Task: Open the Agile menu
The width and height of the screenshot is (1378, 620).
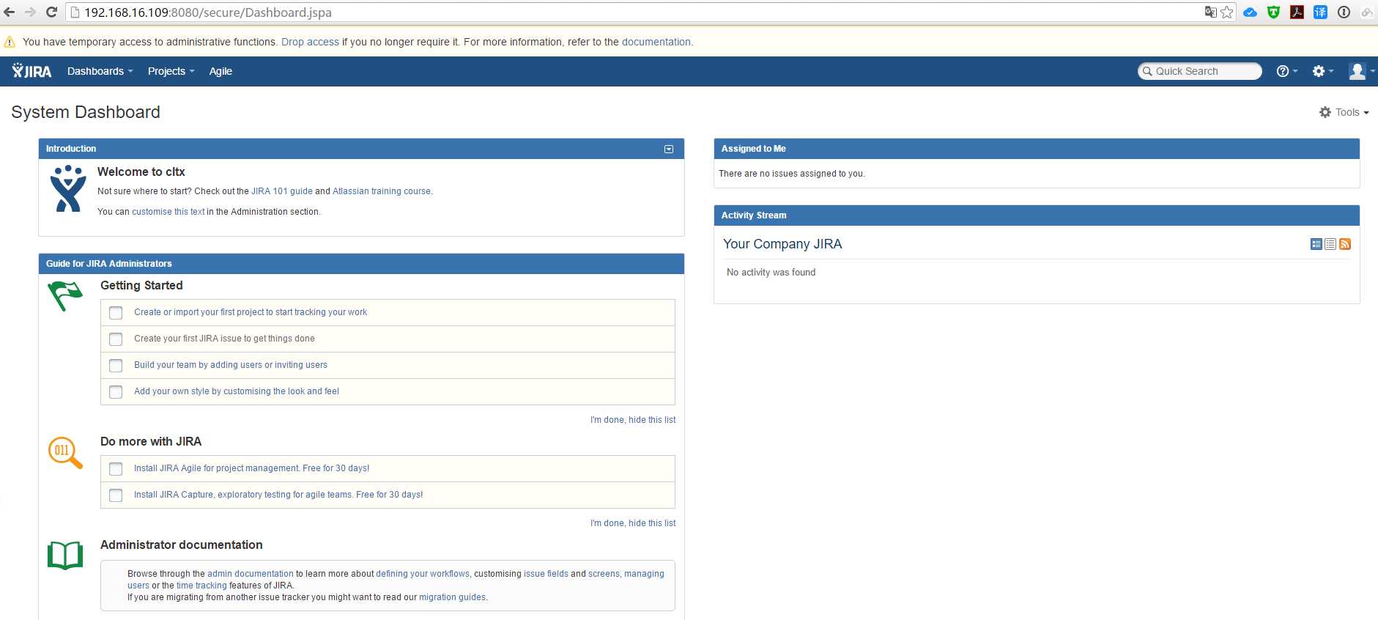Action: coord(221,71)
